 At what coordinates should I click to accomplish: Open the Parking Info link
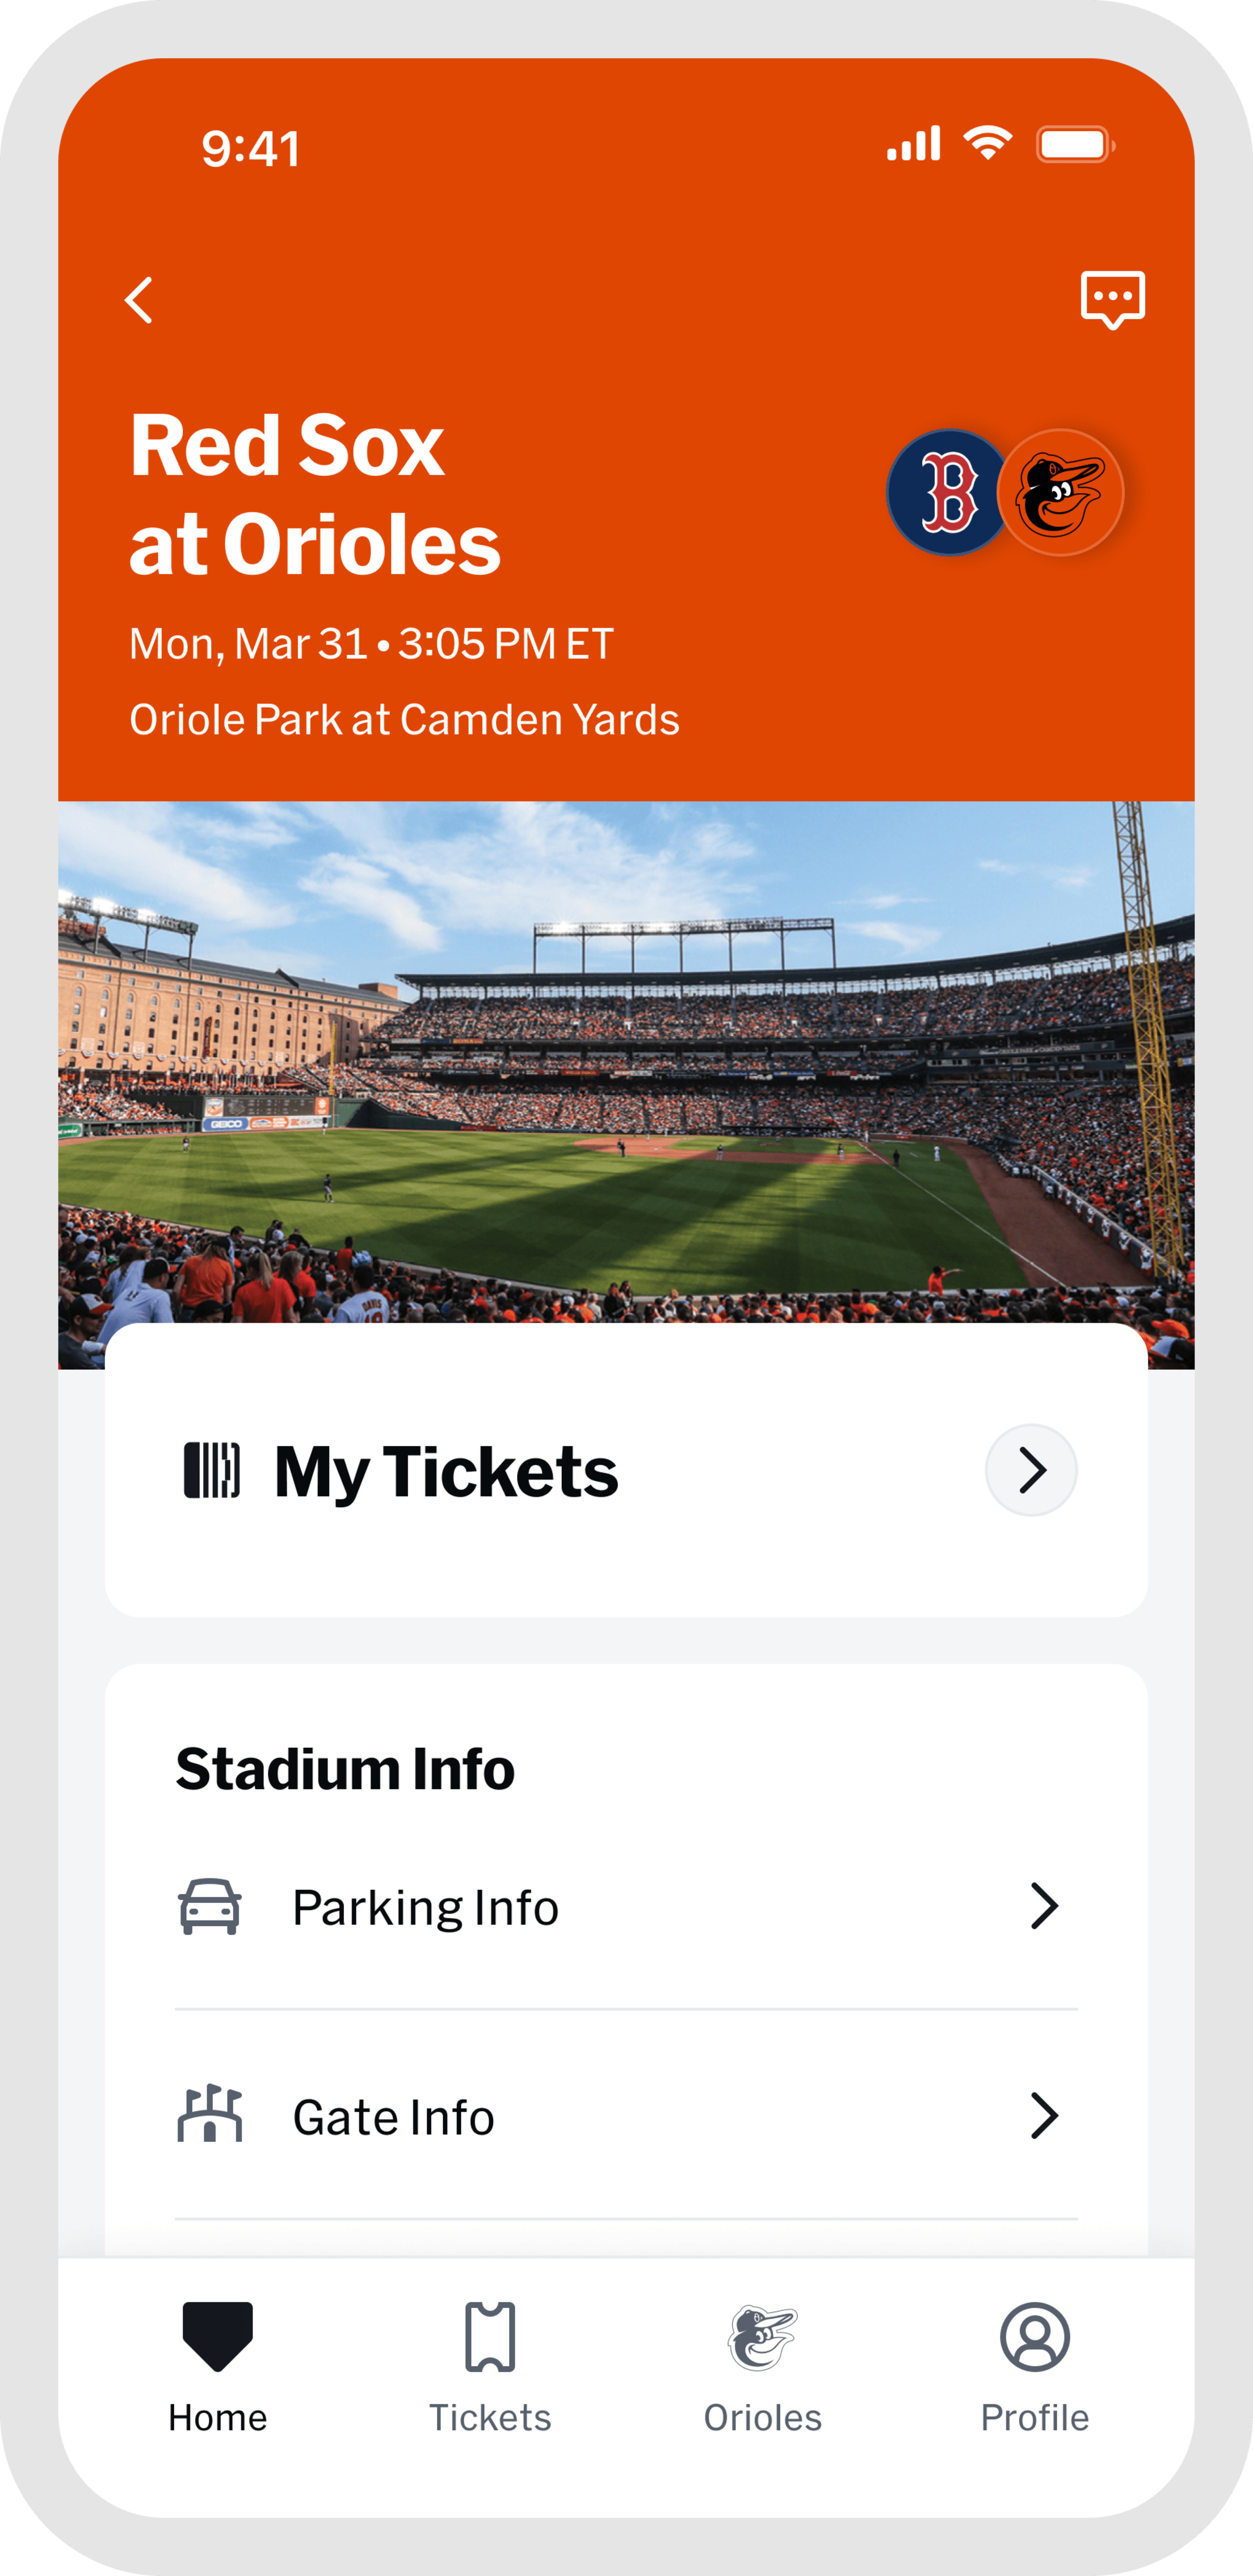coord(425,1907)
